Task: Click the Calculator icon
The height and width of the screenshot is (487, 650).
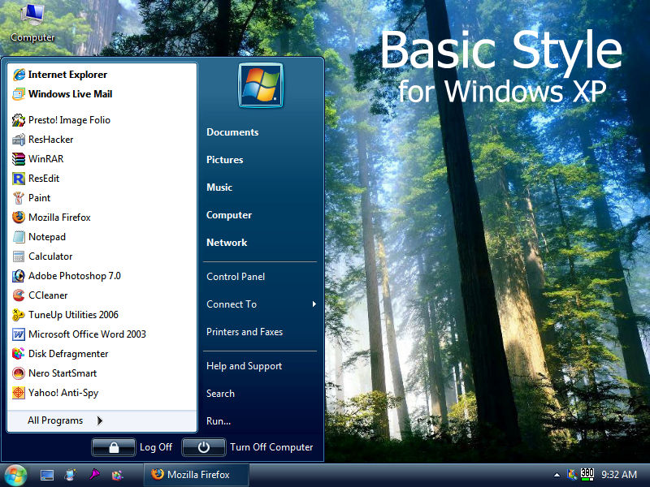Action: (19, 256)
